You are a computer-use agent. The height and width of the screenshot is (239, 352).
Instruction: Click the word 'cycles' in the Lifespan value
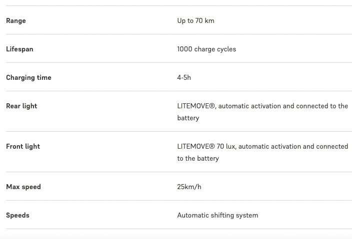click(x=225, y=49)
